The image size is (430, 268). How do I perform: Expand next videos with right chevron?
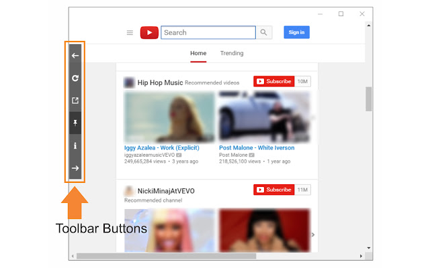click(x=312, y=234)
